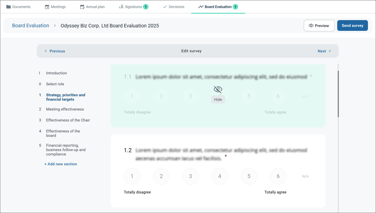Click Odyssey Biz Corp. Ltd Board Evaluation 2025 title
This screenshot has width=376, height=213.
(110, 25)
